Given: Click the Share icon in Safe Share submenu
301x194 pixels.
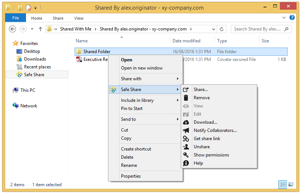Looking at the screenshot, I should (x=186, y=90).
